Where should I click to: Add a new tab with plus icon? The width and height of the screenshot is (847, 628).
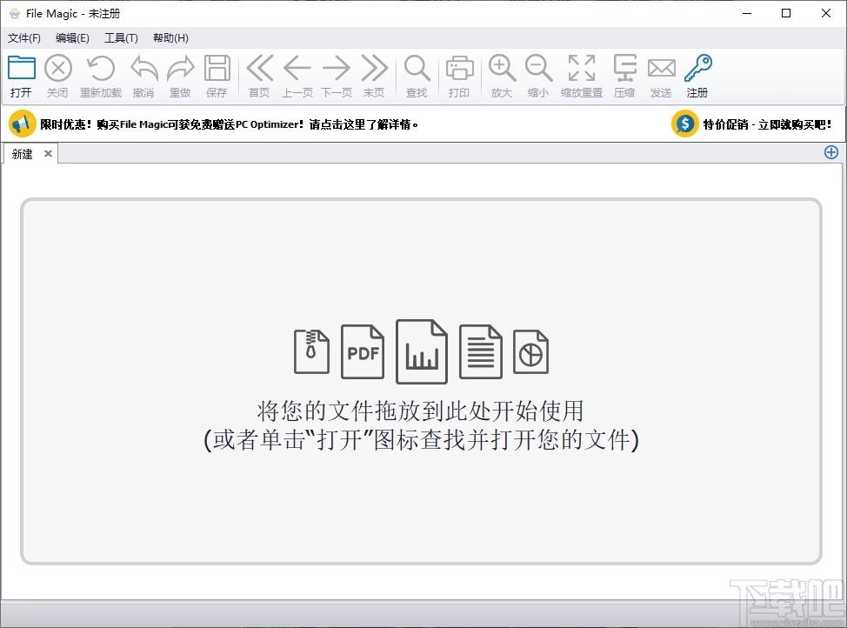[831, 152]
